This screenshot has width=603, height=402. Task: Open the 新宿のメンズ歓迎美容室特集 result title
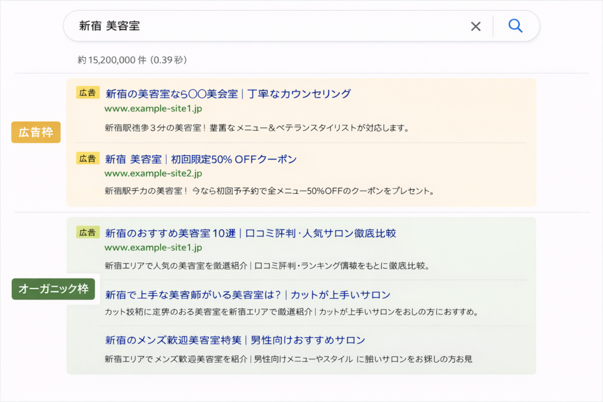pos(235,340)
